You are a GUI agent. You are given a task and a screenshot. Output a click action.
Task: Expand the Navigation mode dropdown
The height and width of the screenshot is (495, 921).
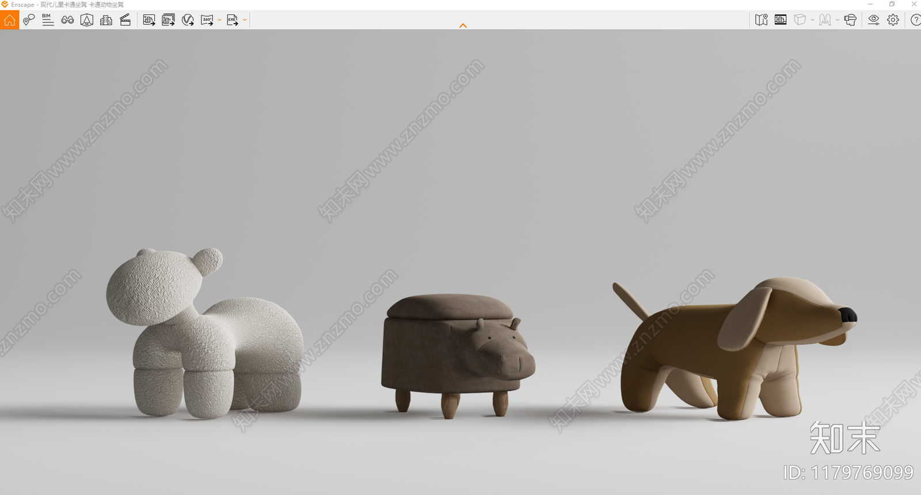point(838,20)
